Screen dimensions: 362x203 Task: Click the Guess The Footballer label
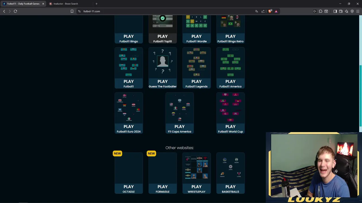click(163, 87)
